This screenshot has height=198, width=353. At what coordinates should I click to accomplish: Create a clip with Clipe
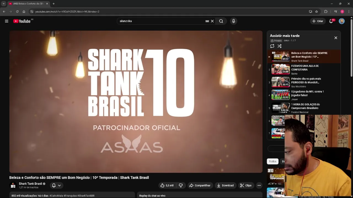(x=246, y=185)
